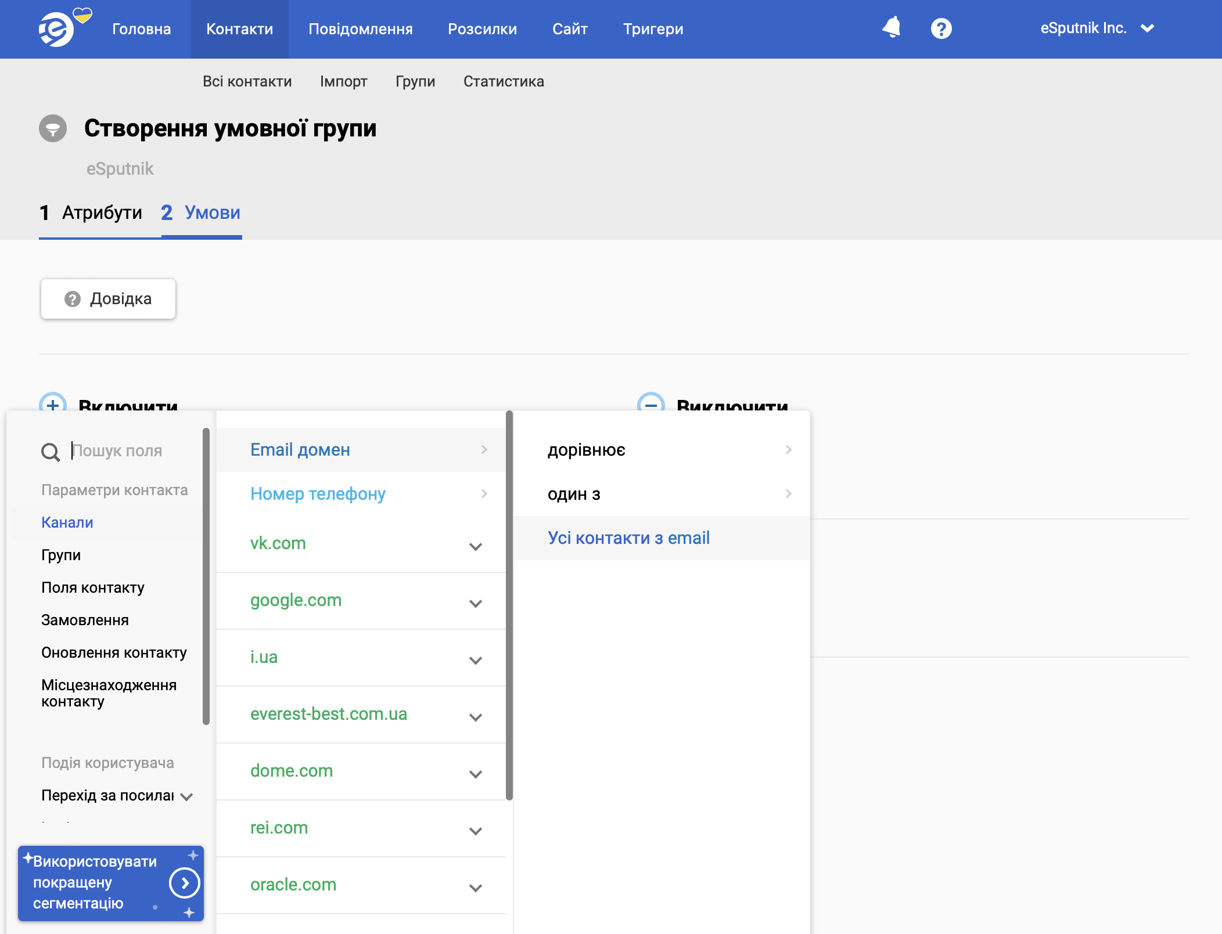This screenshot has height=934, width=1222.
Task: Open the Розсилки menu item
Action: click(x=482, y=29)
